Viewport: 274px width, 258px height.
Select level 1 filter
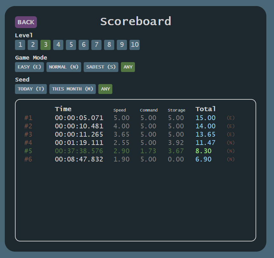(20, 45)
